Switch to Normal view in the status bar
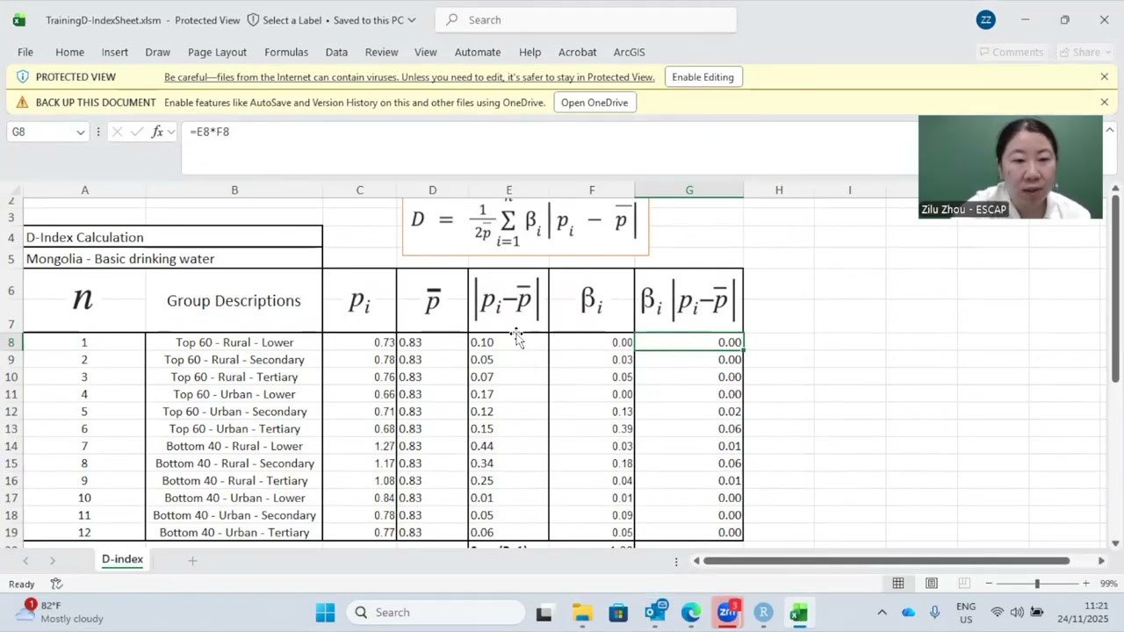Viewport: 1124px width, 632px height. click(898, 584)
